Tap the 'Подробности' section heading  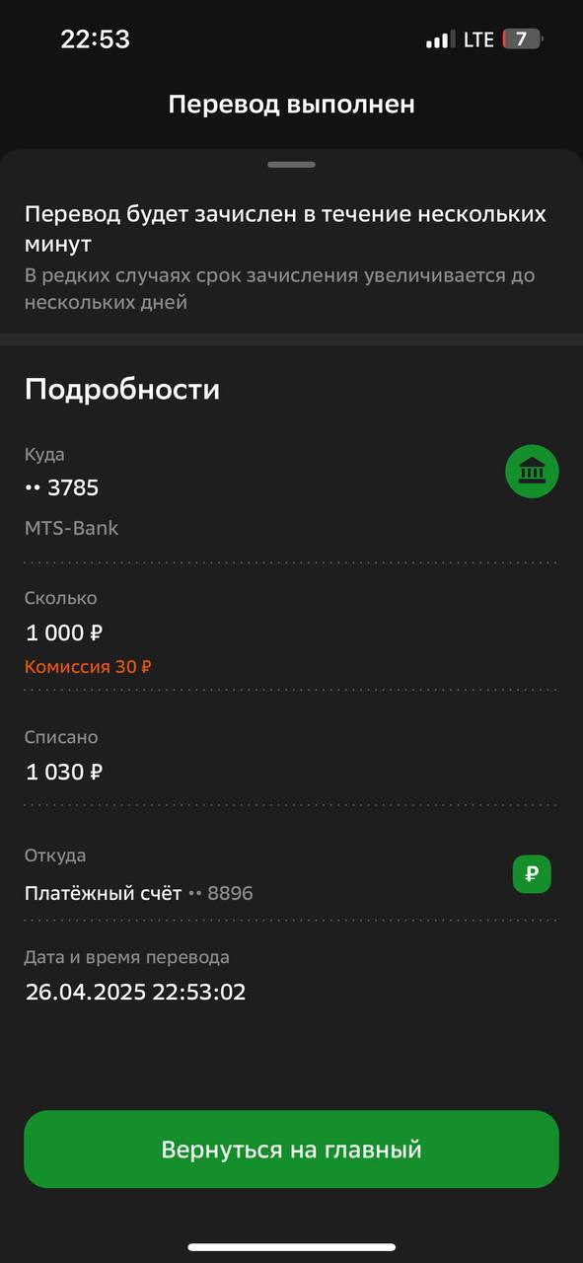coord(122,390)
